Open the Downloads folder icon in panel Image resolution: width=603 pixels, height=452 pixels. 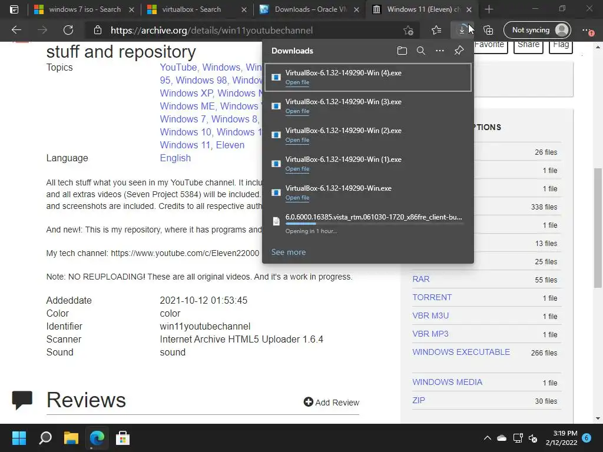402,51
